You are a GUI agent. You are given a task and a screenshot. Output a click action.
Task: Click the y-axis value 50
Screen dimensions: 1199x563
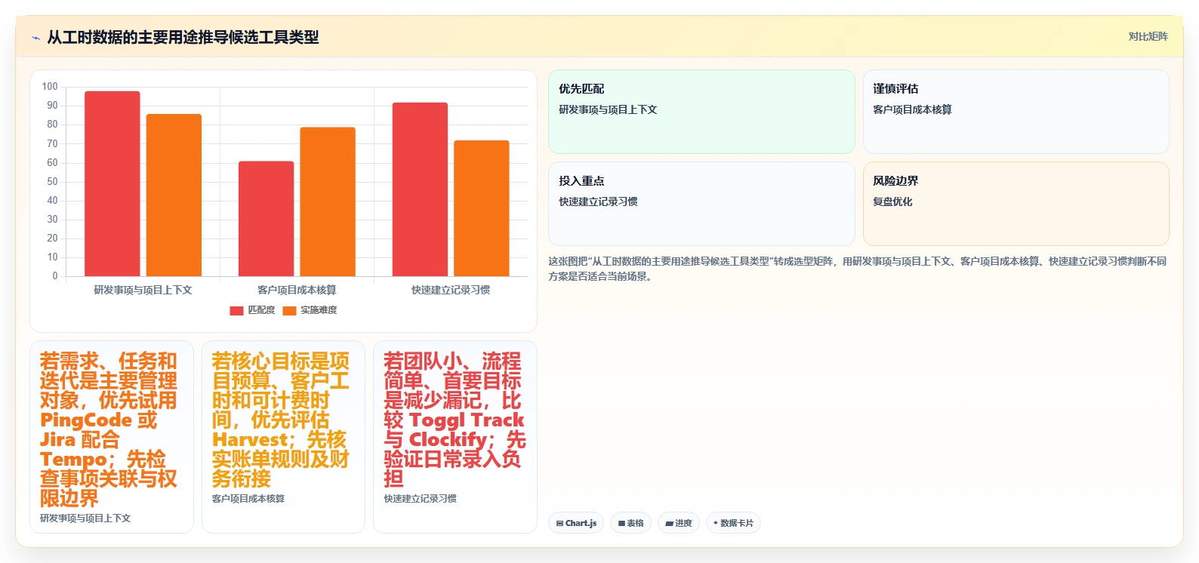52,181
